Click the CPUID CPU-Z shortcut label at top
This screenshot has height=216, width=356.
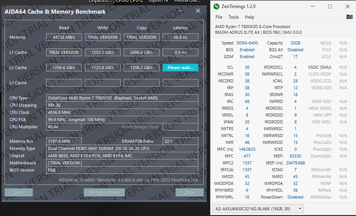(x=129, y=1)
